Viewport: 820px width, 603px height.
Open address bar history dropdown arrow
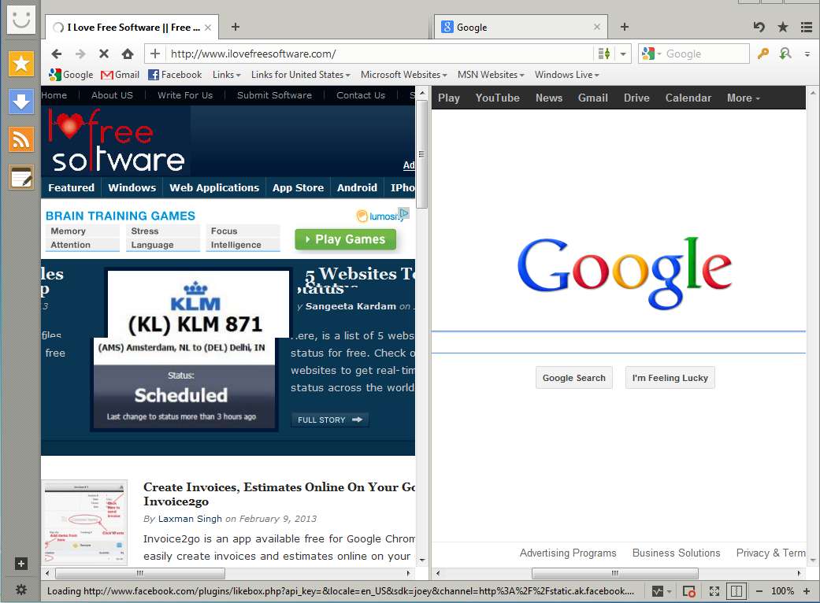click(x=623, y=54)
